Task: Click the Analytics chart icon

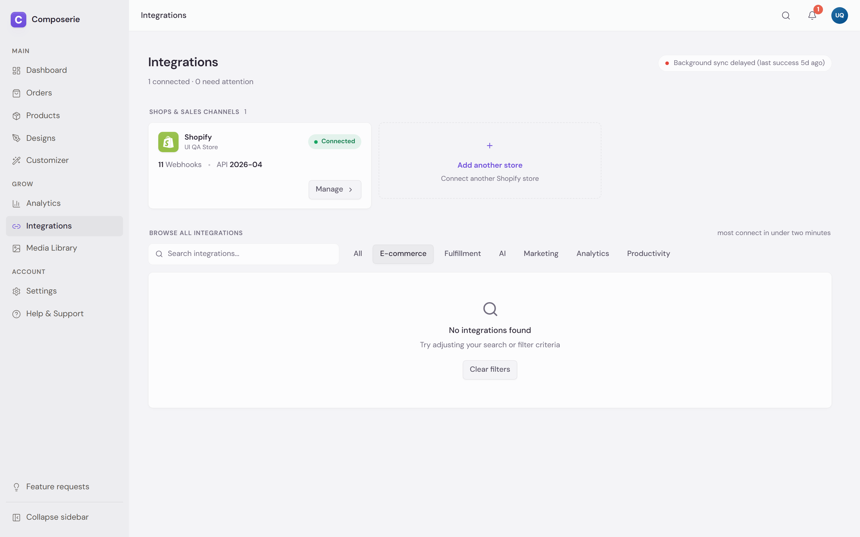Action: (16, 203)
